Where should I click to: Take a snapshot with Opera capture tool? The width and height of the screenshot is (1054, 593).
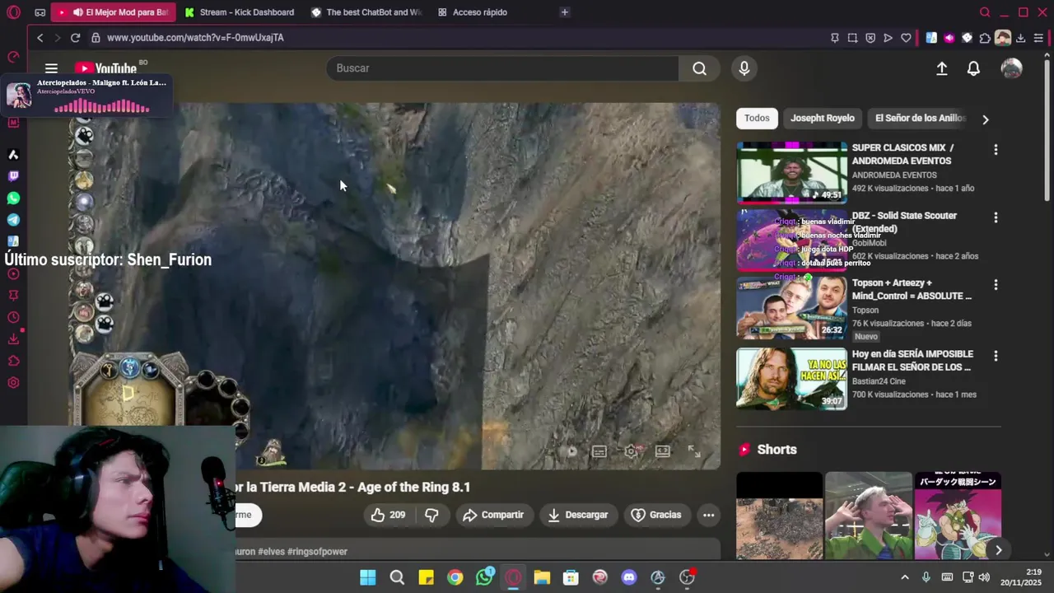click(x=852, y=38)
